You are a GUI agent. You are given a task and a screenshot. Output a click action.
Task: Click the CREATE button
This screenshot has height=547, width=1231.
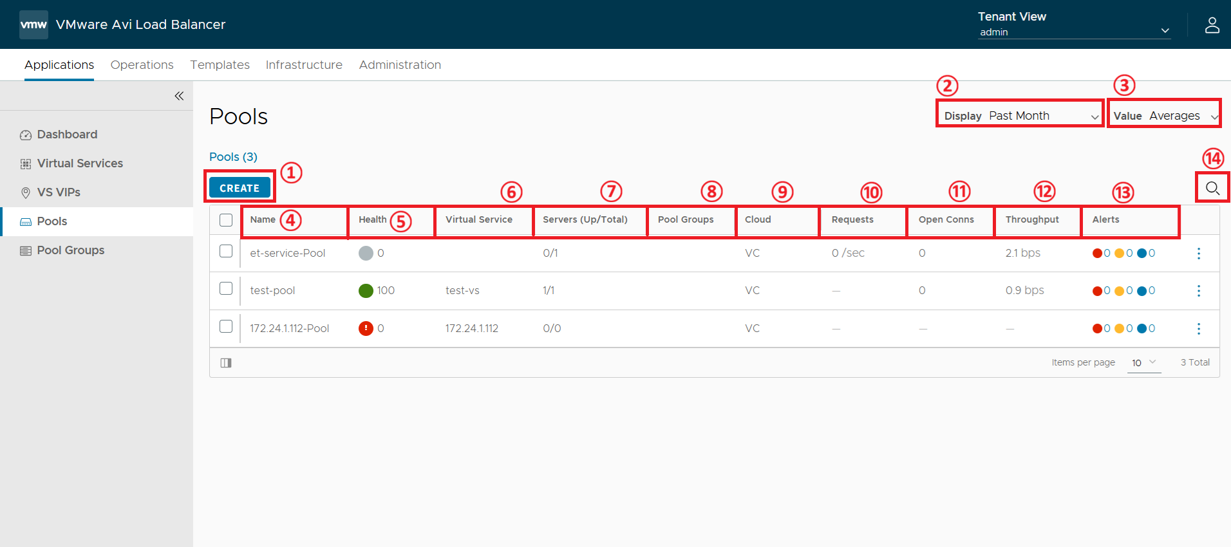coord(240,188)
